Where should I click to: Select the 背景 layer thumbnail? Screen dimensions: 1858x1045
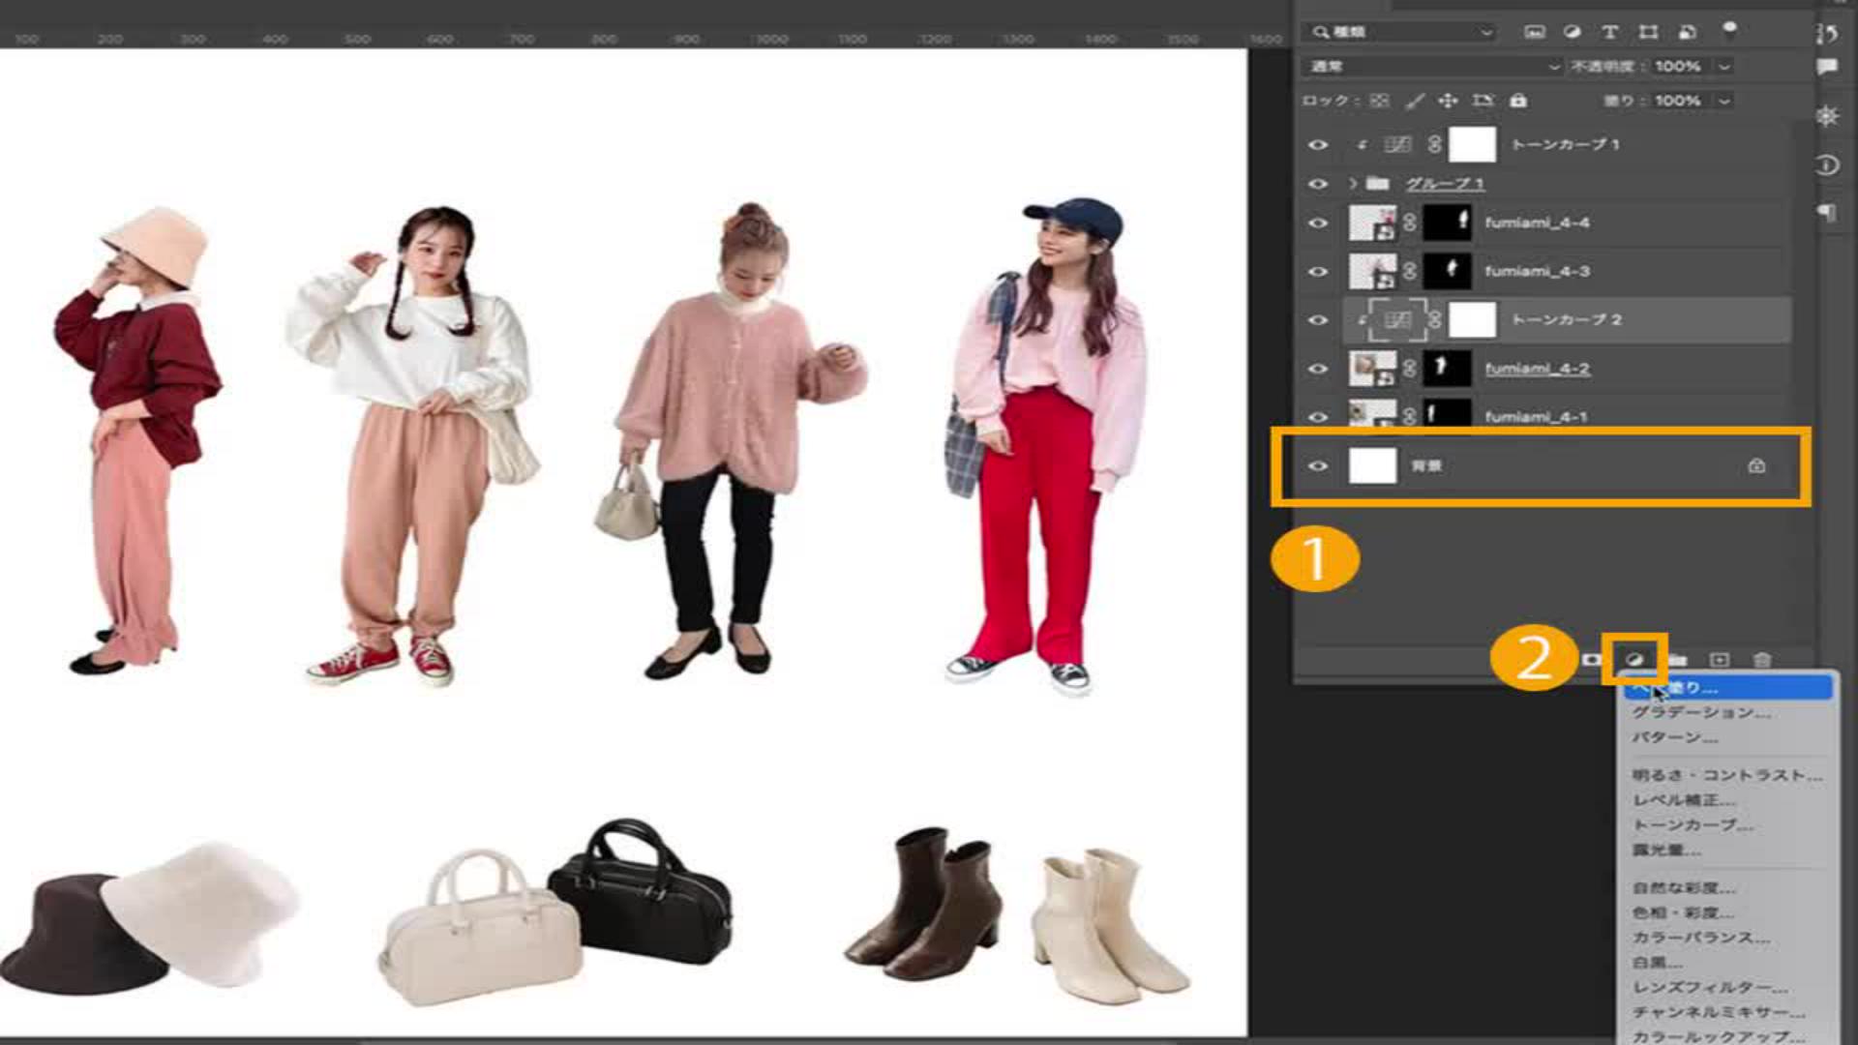(x=1372, y=466)
